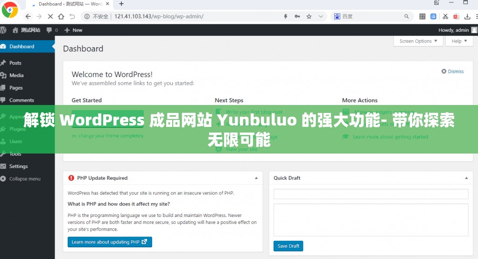Open the saved password key icon

(297, 16)
